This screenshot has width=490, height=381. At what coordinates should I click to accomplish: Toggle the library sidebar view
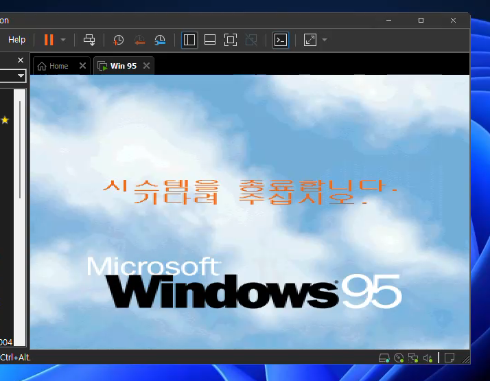[189, 40]
